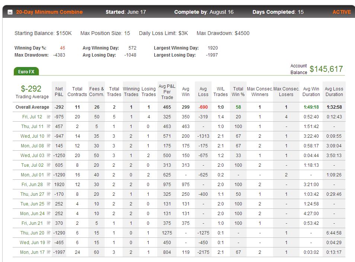Open the Wed, Jul 03 trading day

[x=32, y=156]
